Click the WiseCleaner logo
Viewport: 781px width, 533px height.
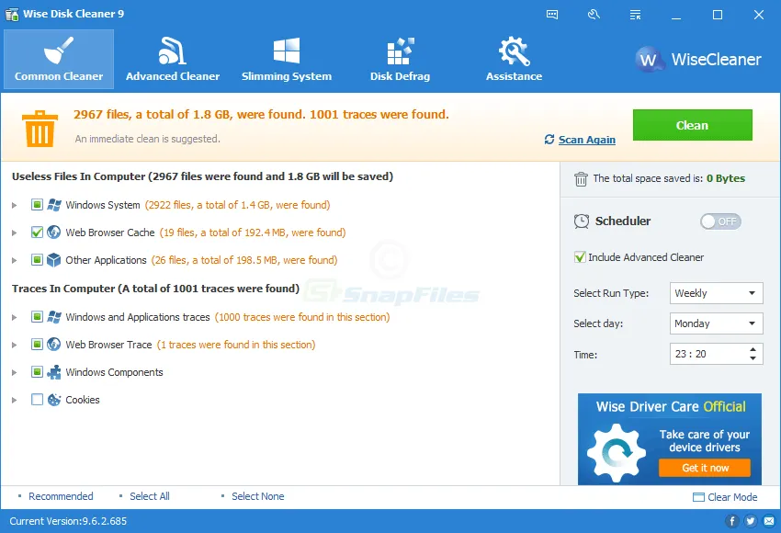point(698,60)
